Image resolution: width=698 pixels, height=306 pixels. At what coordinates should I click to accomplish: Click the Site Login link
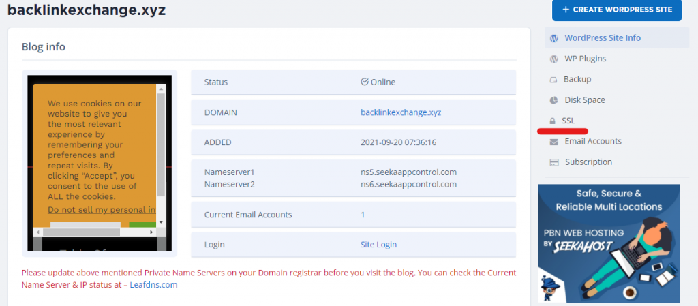click(x=378, y=245)
